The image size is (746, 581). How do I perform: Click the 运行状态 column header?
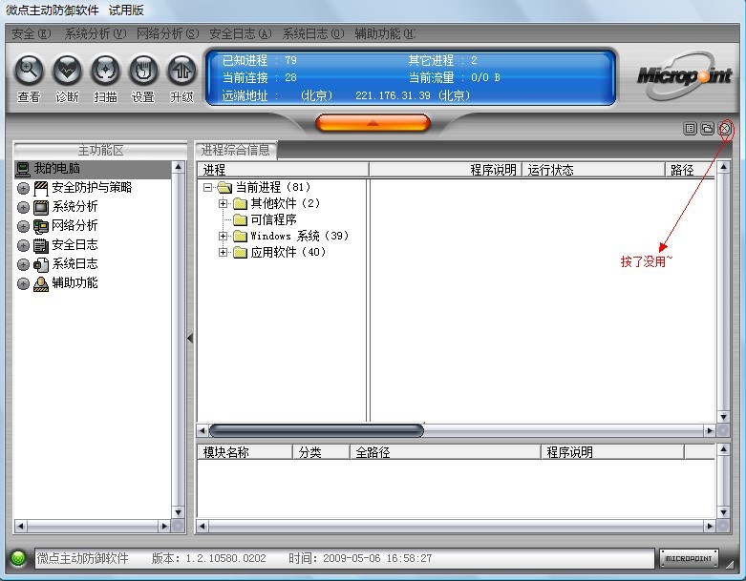pyautogui.click(x=593, y=170)
